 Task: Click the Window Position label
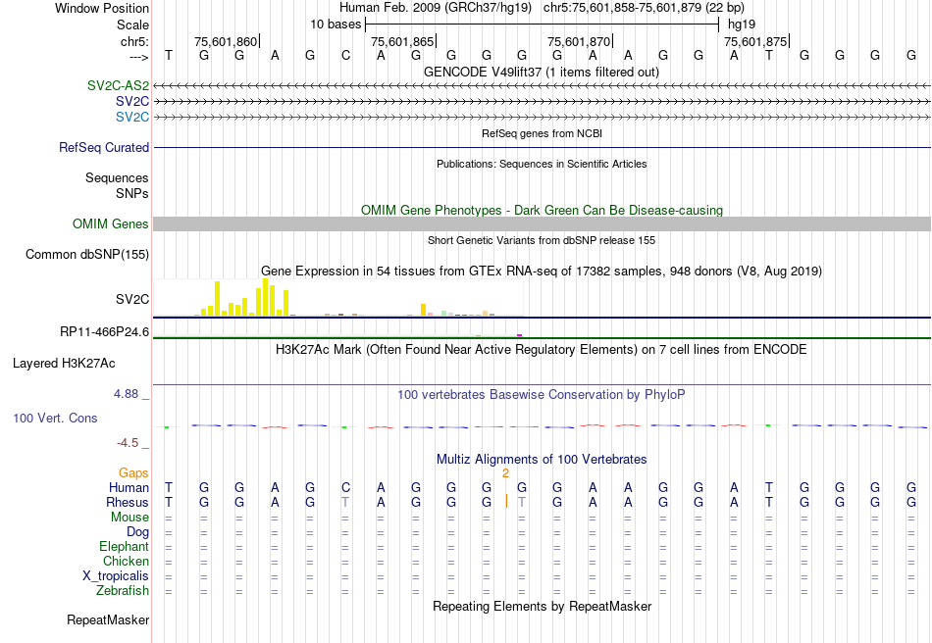tap(102, 8)
